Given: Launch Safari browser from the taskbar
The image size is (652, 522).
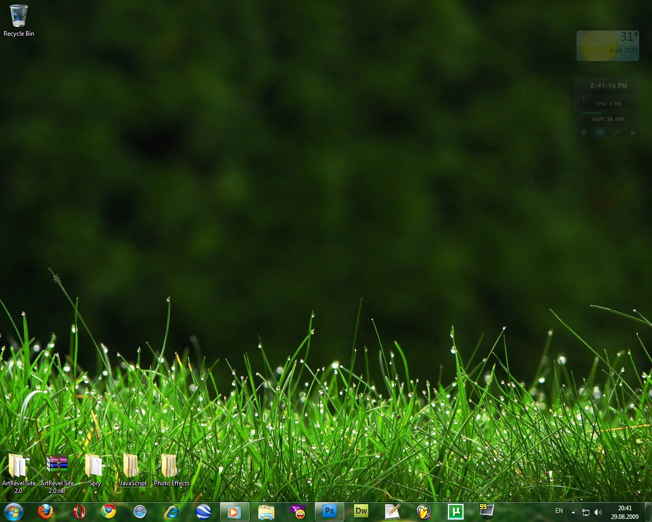Looking at the screenshot, I should point(140,511).
